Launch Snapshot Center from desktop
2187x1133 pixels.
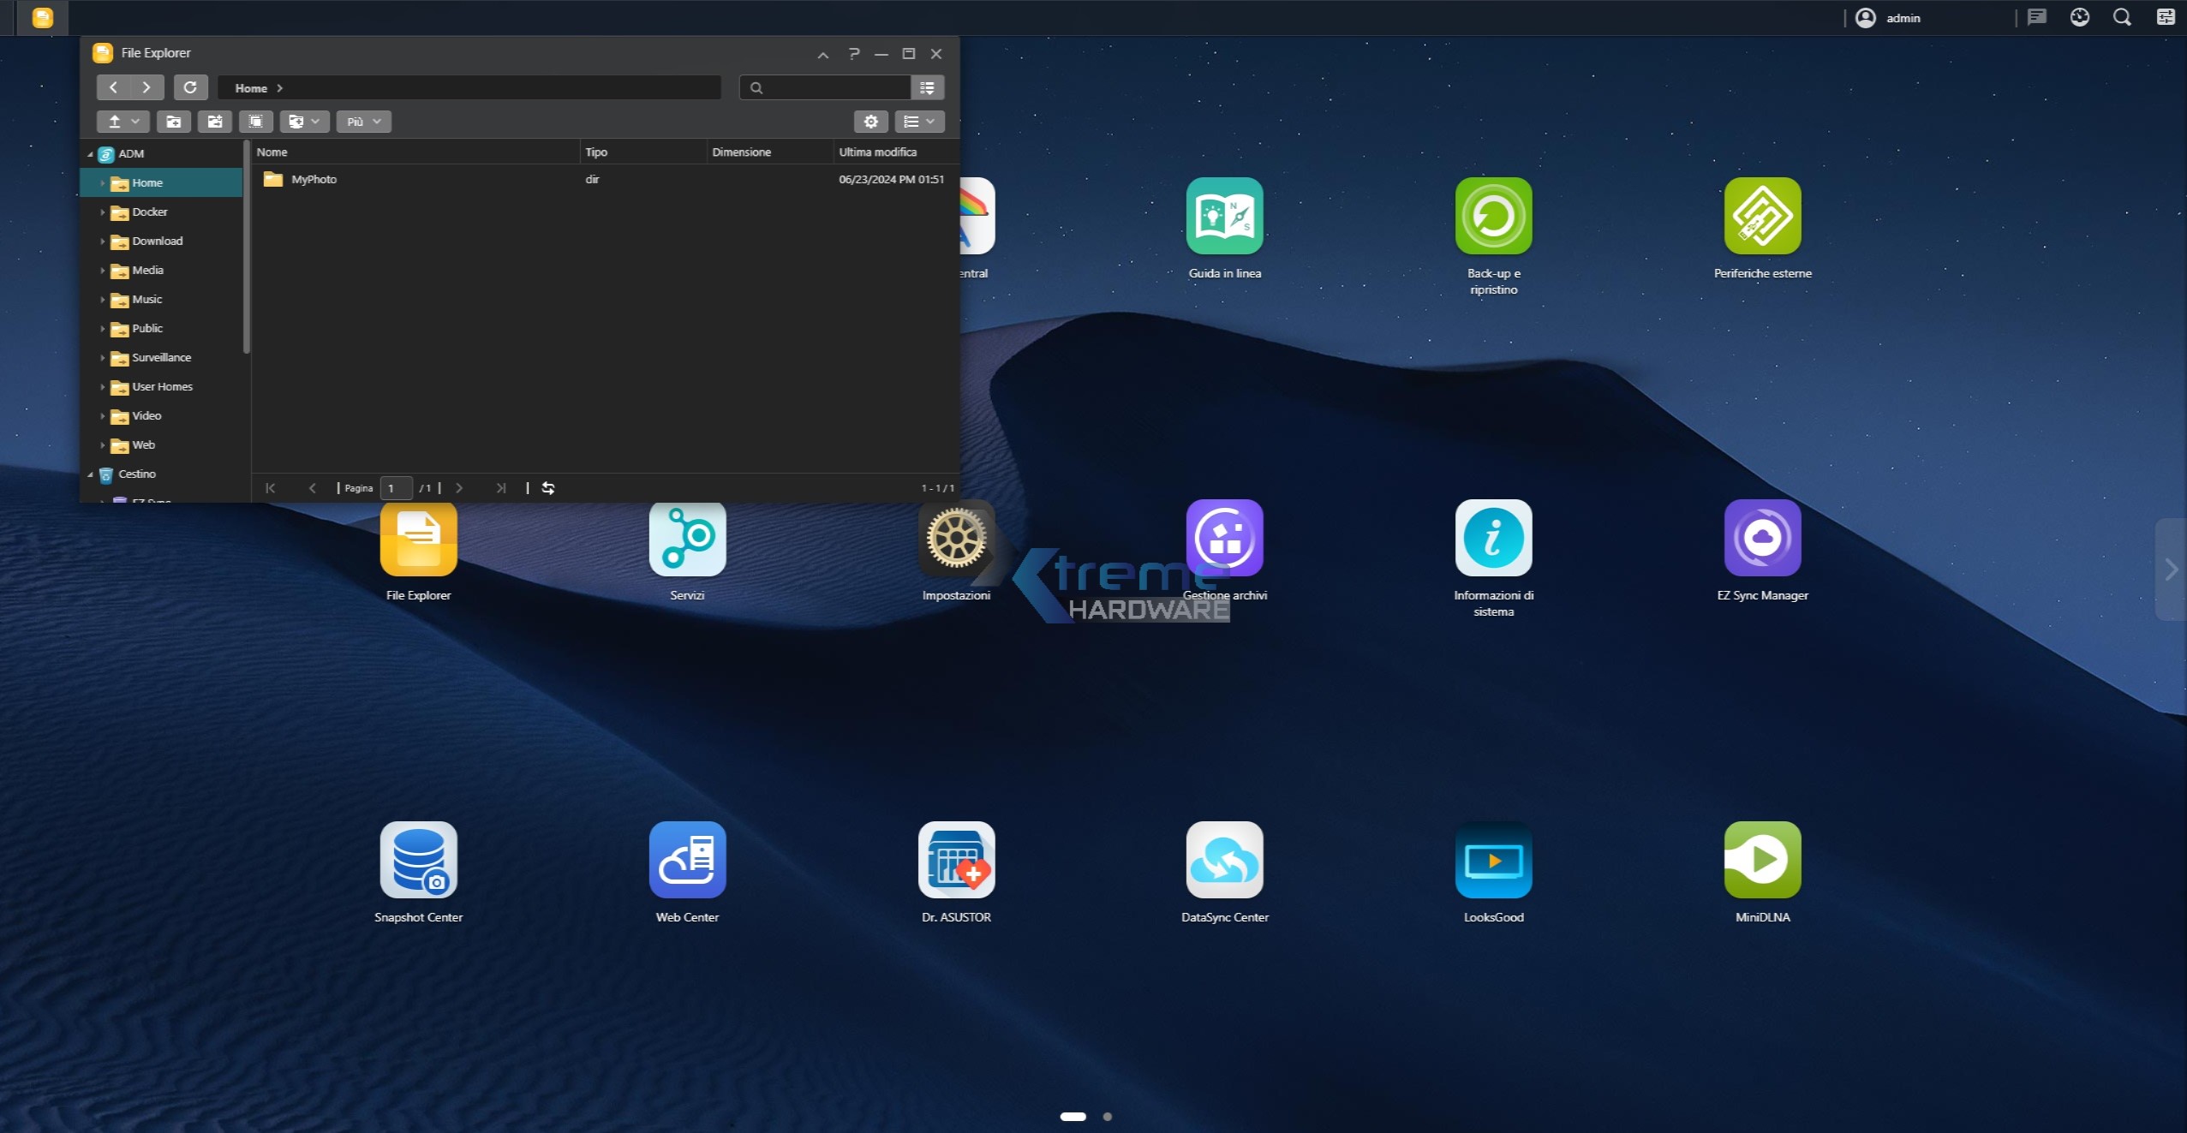click(x=418, y=861)
